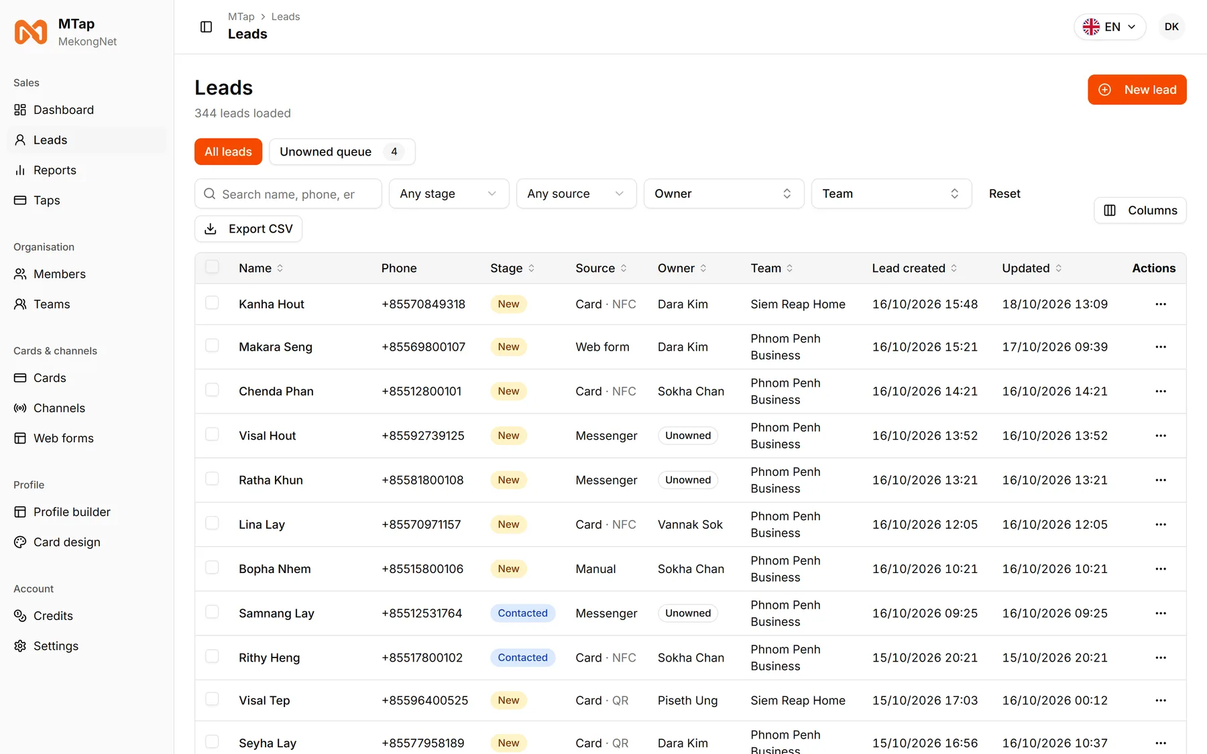Click the DK user avatar
Screen dimensions: 1207x754
(x=1171, y=27)
